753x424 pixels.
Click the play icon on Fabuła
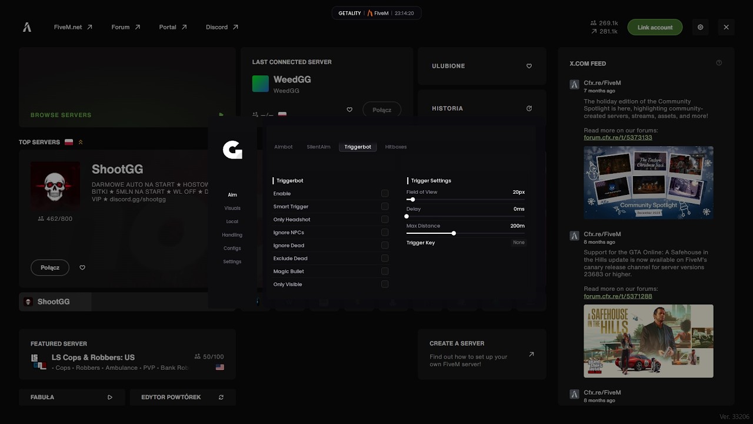pos(110,397)
